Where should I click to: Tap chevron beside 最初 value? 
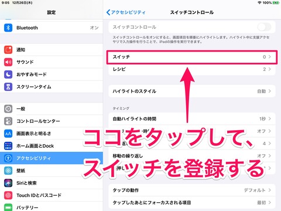point(270,202)
